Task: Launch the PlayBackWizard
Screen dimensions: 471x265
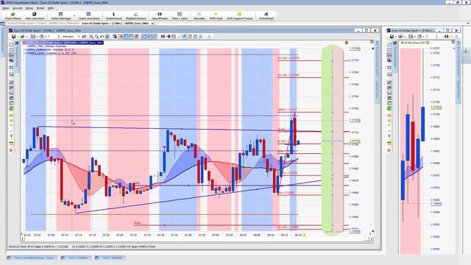Action: pos(135,16)
